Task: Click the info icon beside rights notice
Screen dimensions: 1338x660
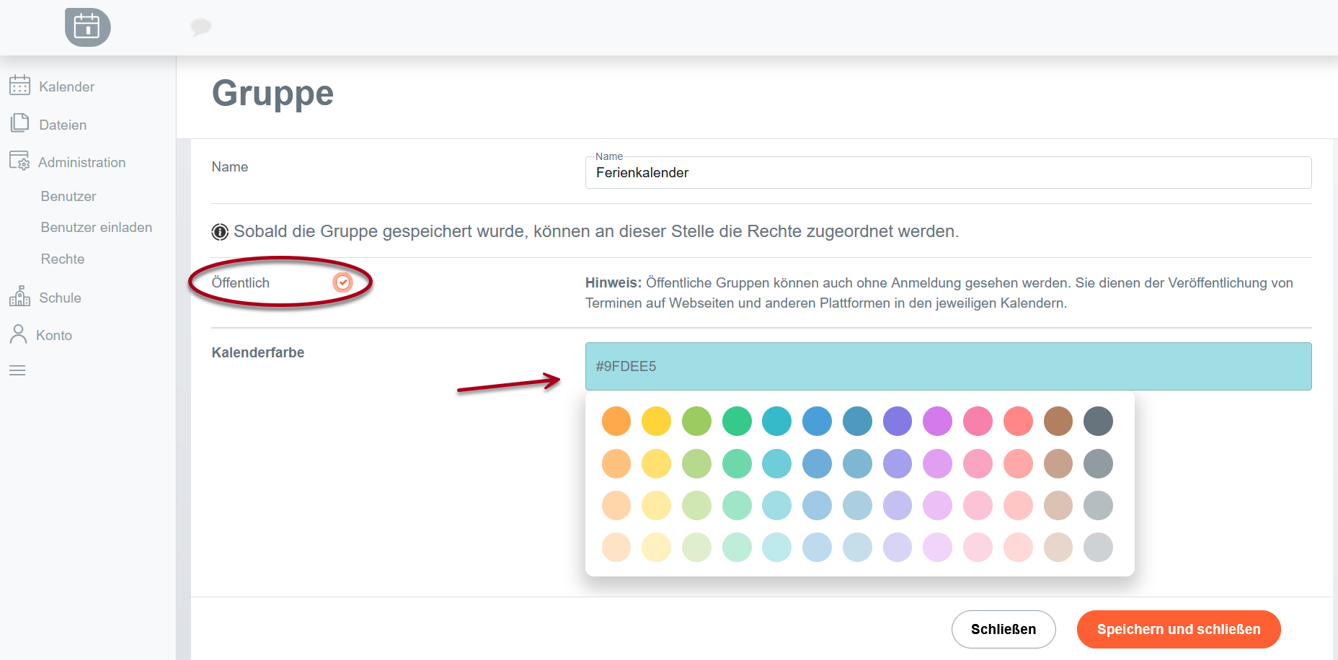Action: 220,232
